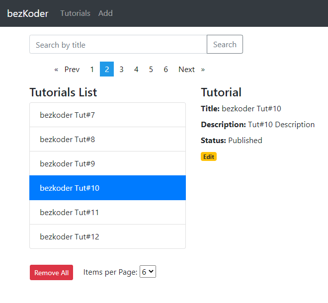The height and width of the screenshot is (303, 328).
Task: Select page 4 in pagination
Action: point(136,69)
